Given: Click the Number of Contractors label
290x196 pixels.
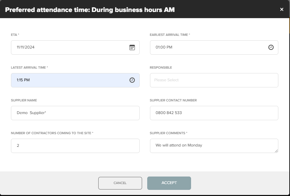Looking at the screenshot, I should tap(52, 133).
